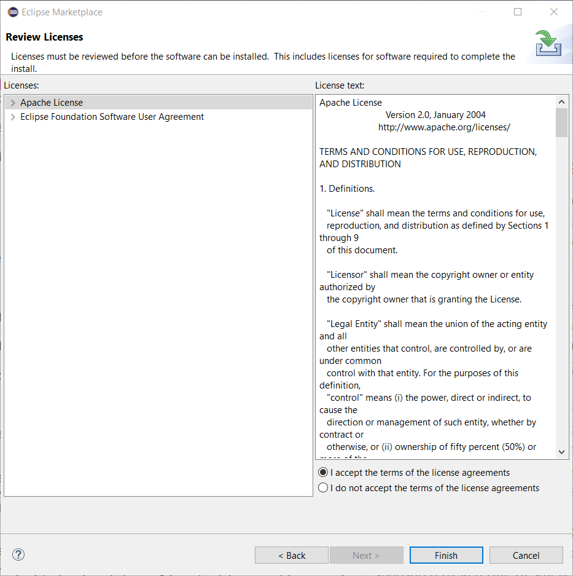Click the license text scroll up arrow
The height and width of the screenshot is (576, 573).
(561, 102)
